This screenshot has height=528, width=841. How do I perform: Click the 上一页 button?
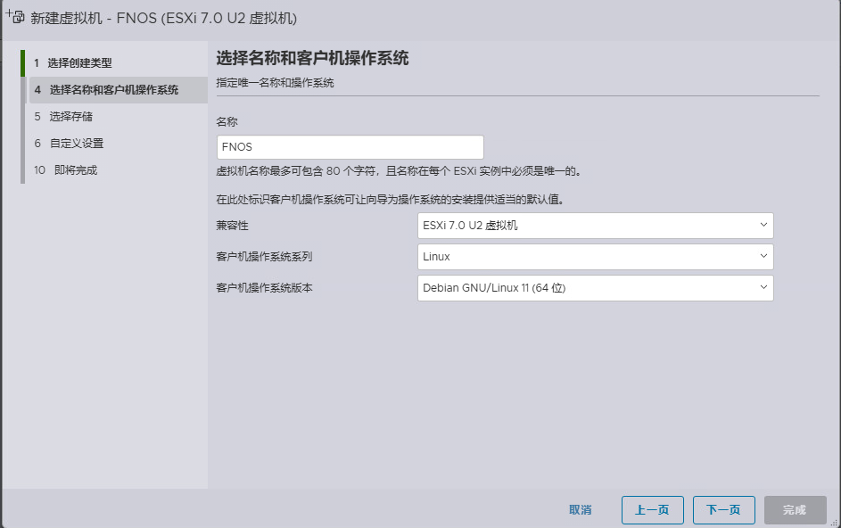[652, 510]
